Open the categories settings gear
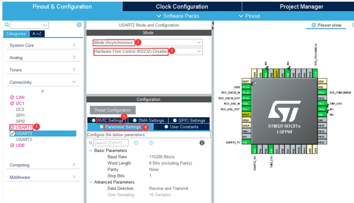Screen dimensions: 354x203 (79, 25)
